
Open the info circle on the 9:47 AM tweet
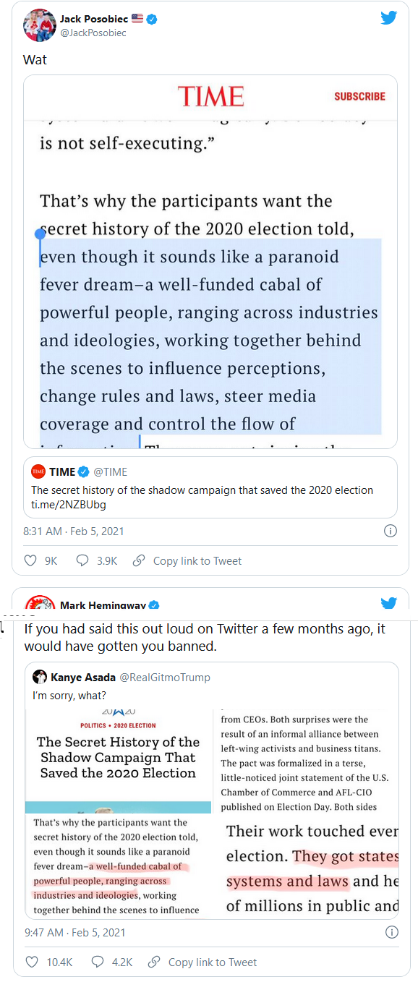point(391,932)
